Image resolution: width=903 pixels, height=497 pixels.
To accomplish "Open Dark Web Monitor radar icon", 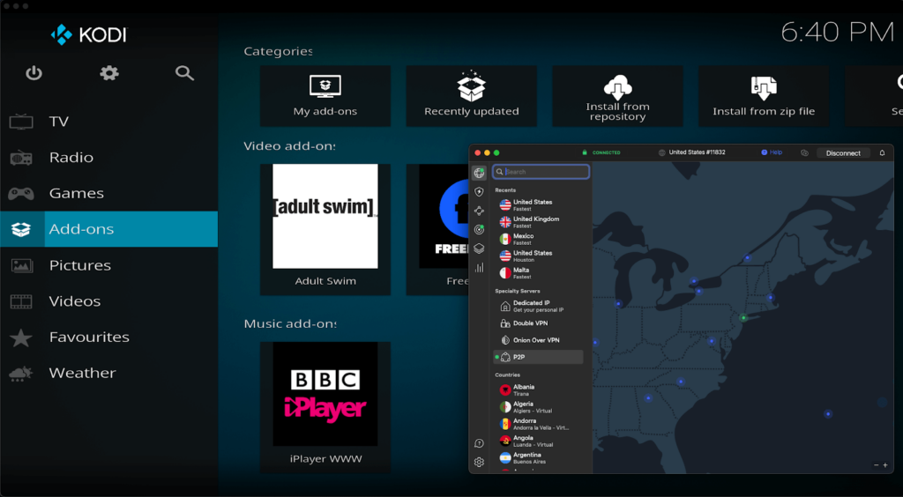I will pyautogui.click(x=479, y=229).
